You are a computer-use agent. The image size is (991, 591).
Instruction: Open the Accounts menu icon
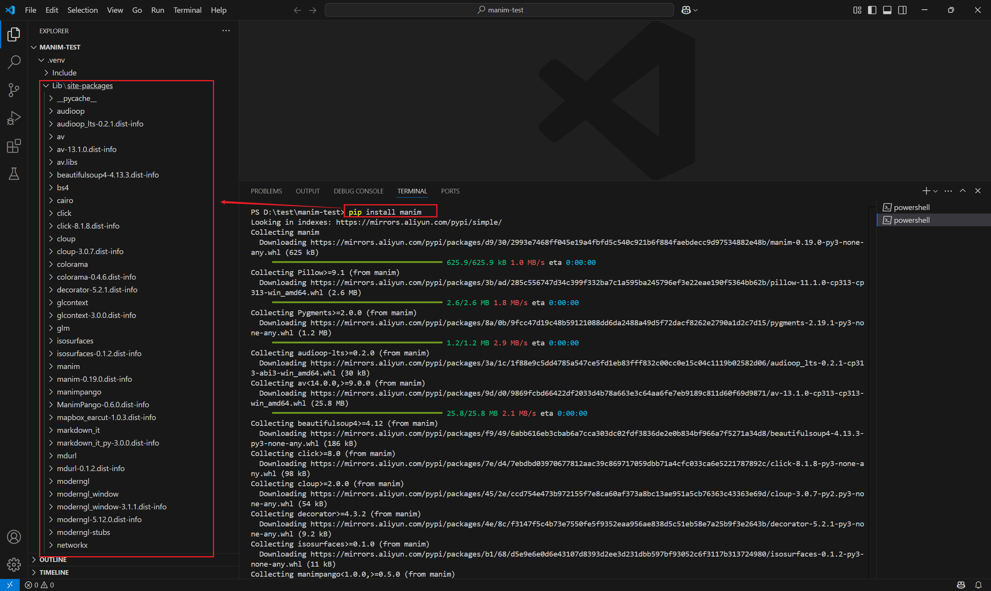tap(14, 537)
